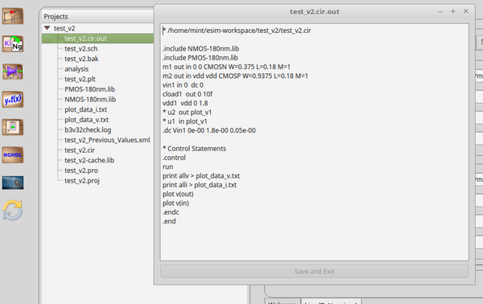Click the Projects panel header
This screenshot has width=483, height=304.
(x=56, y=17)
